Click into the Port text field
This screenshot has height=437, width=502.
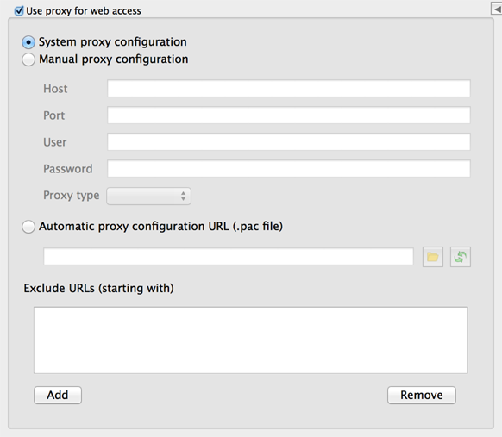(x=289, y=115)
